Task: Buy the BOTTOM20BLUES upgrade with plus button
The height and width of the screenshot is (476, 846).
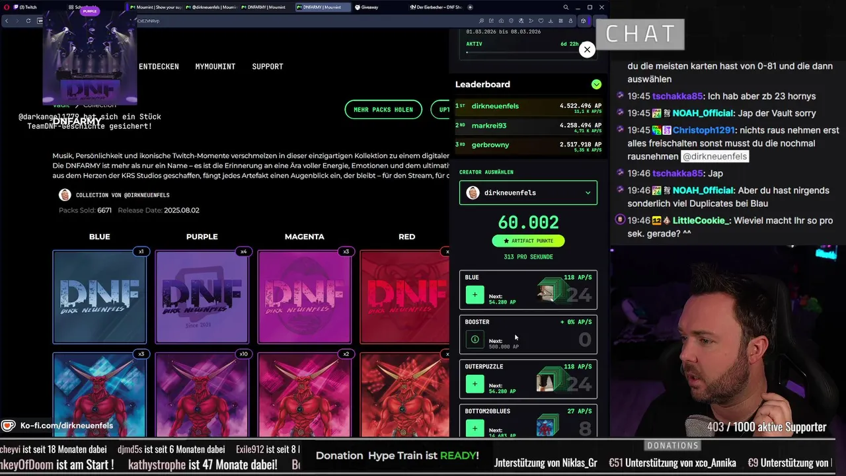Action: point(475,428)
